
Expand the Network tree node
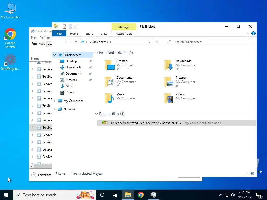pyautogui.click(x=54, y=109)
